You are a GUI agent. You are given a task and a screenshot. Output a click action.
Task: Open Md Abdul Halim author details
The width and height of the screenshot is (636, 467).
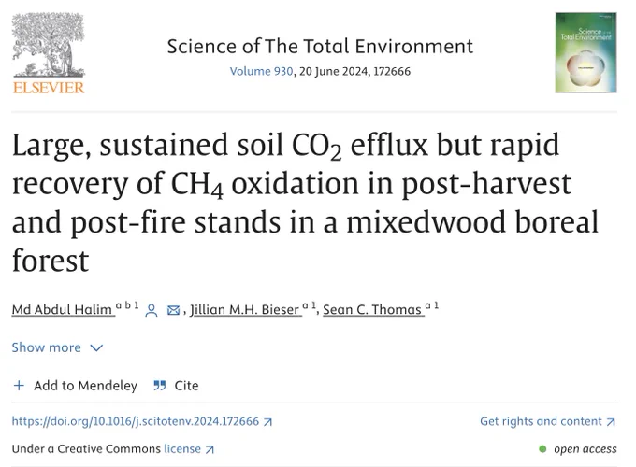tap(62, 309)
